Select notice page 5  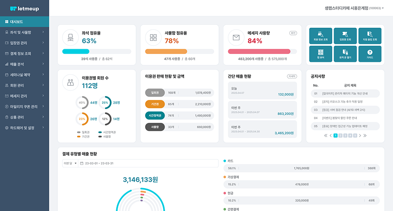tap(355, 135)
